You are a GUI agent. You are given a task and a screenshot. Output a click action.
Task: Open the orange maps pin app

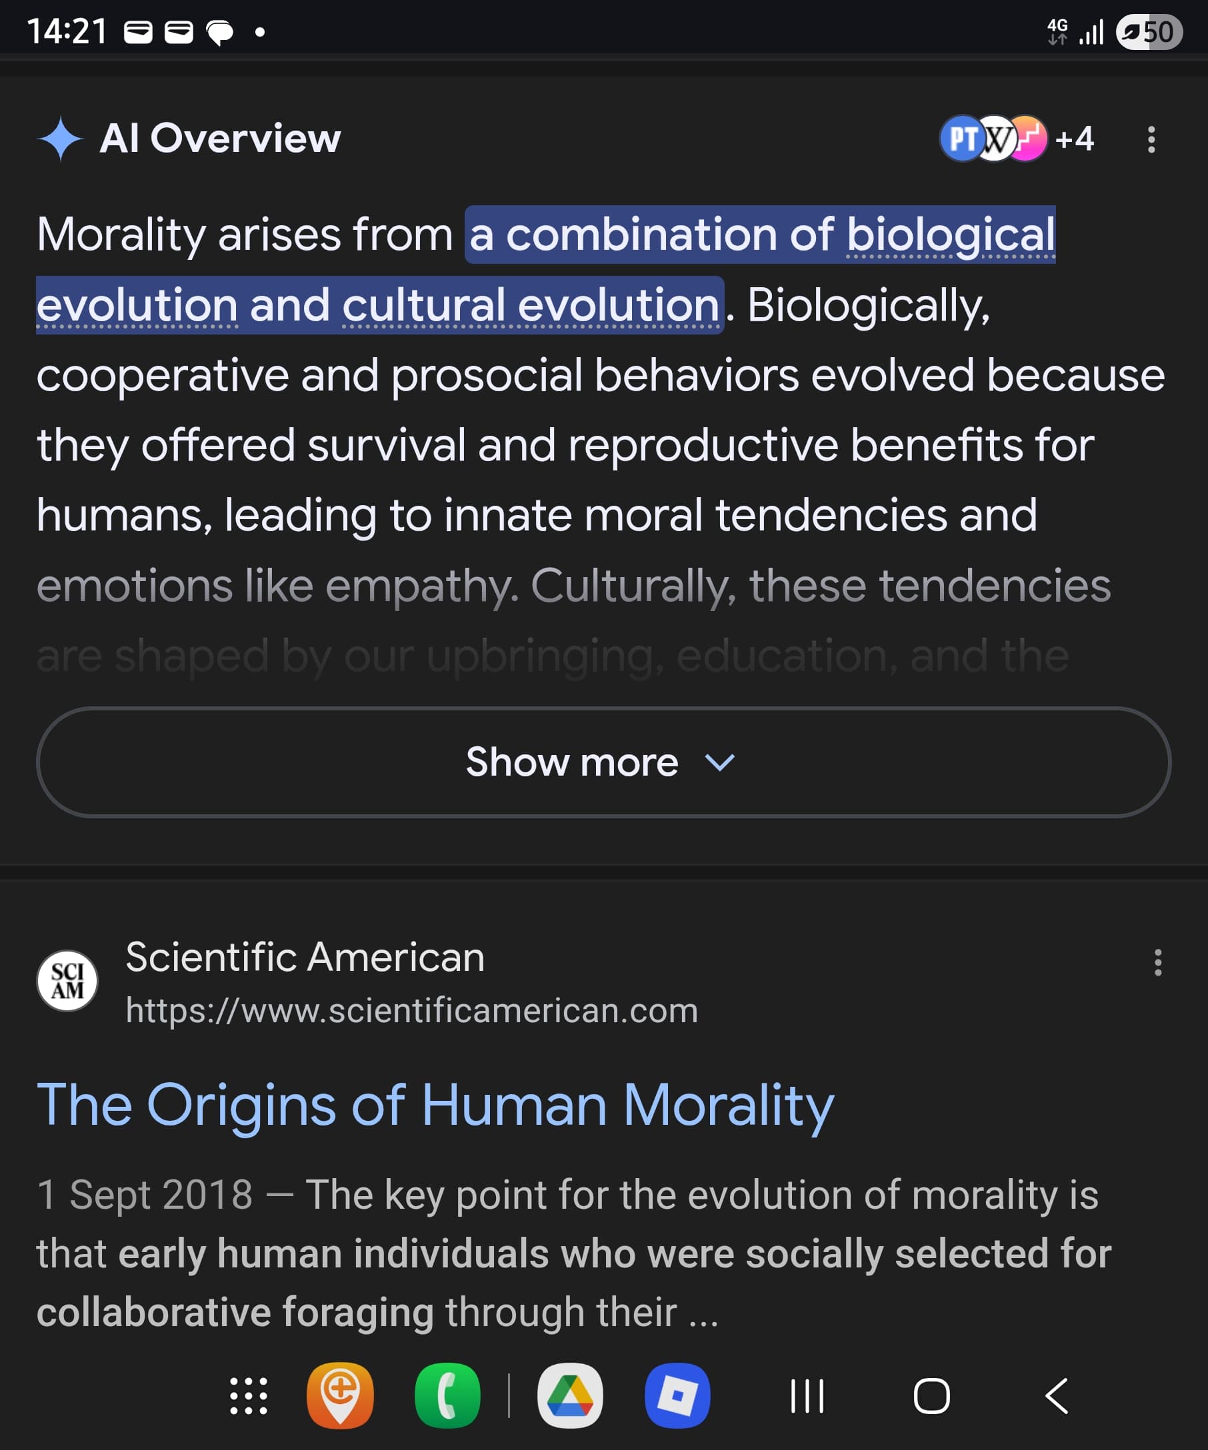pyautogui.click(x=340, y=1396)
